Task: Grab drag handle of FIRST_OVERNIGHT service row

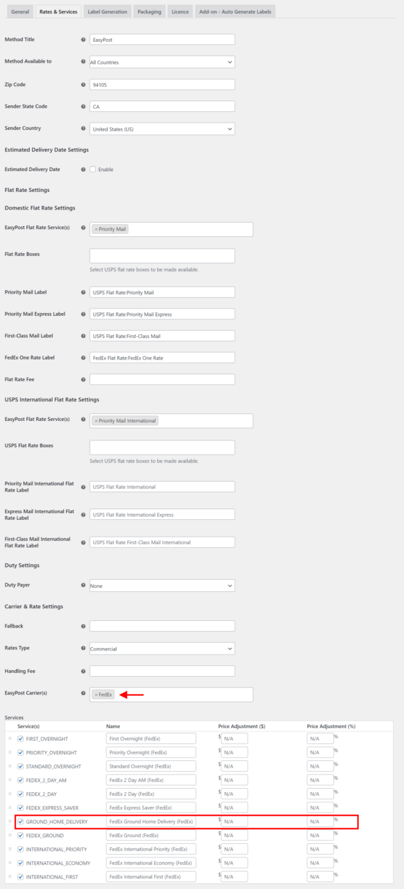Action: (10, 739)
